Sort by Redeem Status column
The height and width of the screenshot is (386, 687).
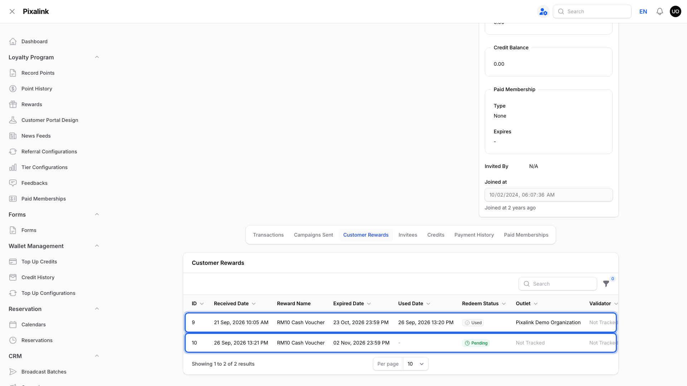click(484, 303)
